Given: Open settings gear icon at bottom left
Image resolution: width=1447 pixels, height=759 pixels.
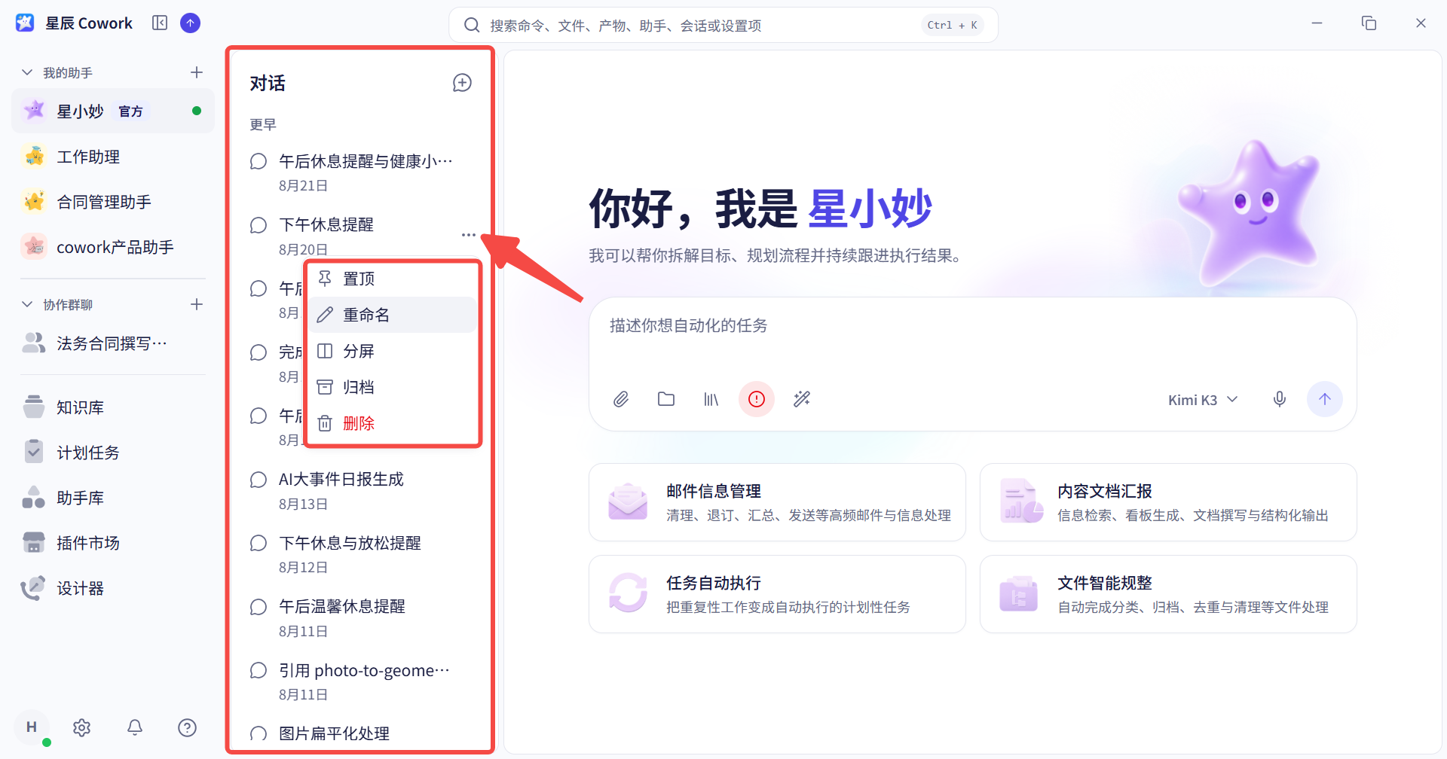Looking at the screenshot, I should click(81, 727).
